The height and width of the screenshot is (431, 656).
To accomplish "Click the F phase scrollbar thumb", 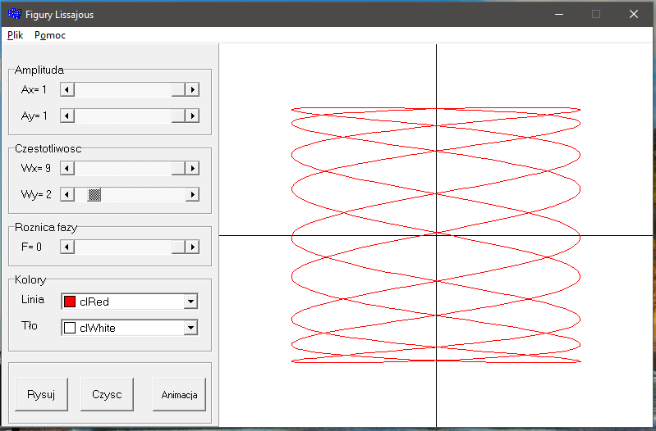I will point(178,247).
